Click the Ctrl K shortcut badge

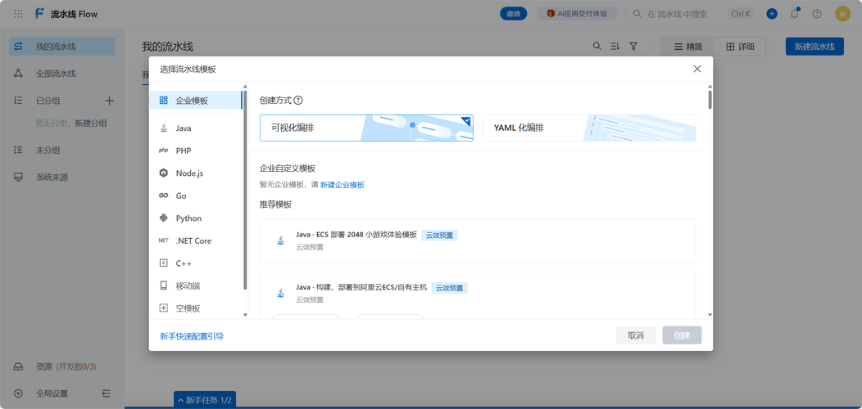click(x=740, y=14)
